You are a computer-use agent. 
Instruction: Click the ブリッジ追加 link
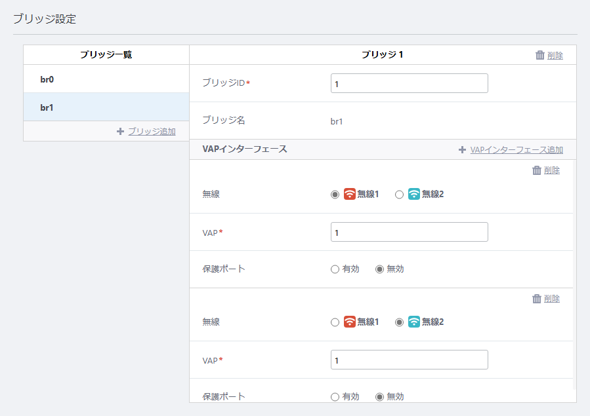click(152, 132)
